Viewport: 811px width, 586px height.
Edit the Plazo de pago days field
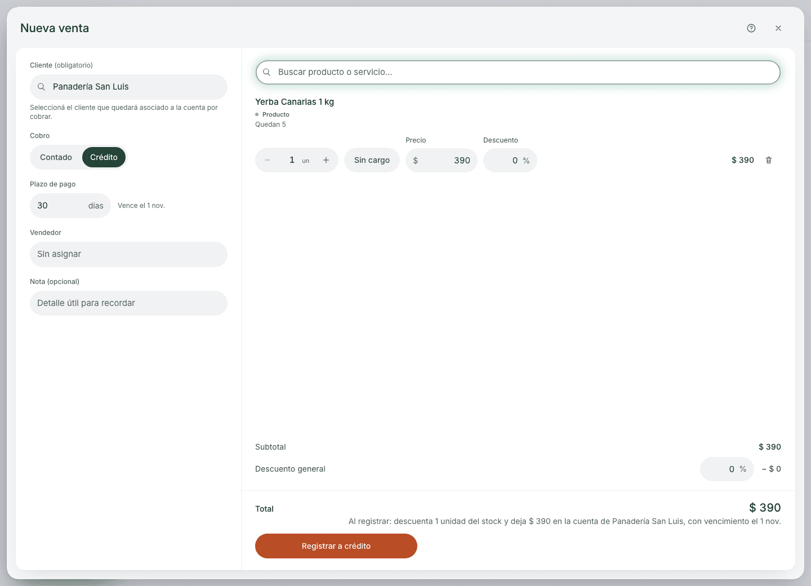70,206
